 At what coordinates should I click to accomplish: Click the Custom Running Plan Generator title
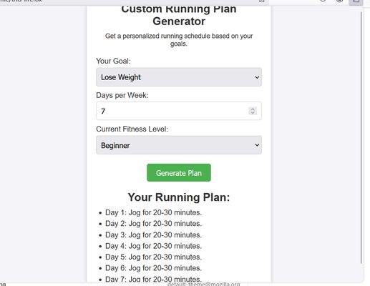(179, 15)
